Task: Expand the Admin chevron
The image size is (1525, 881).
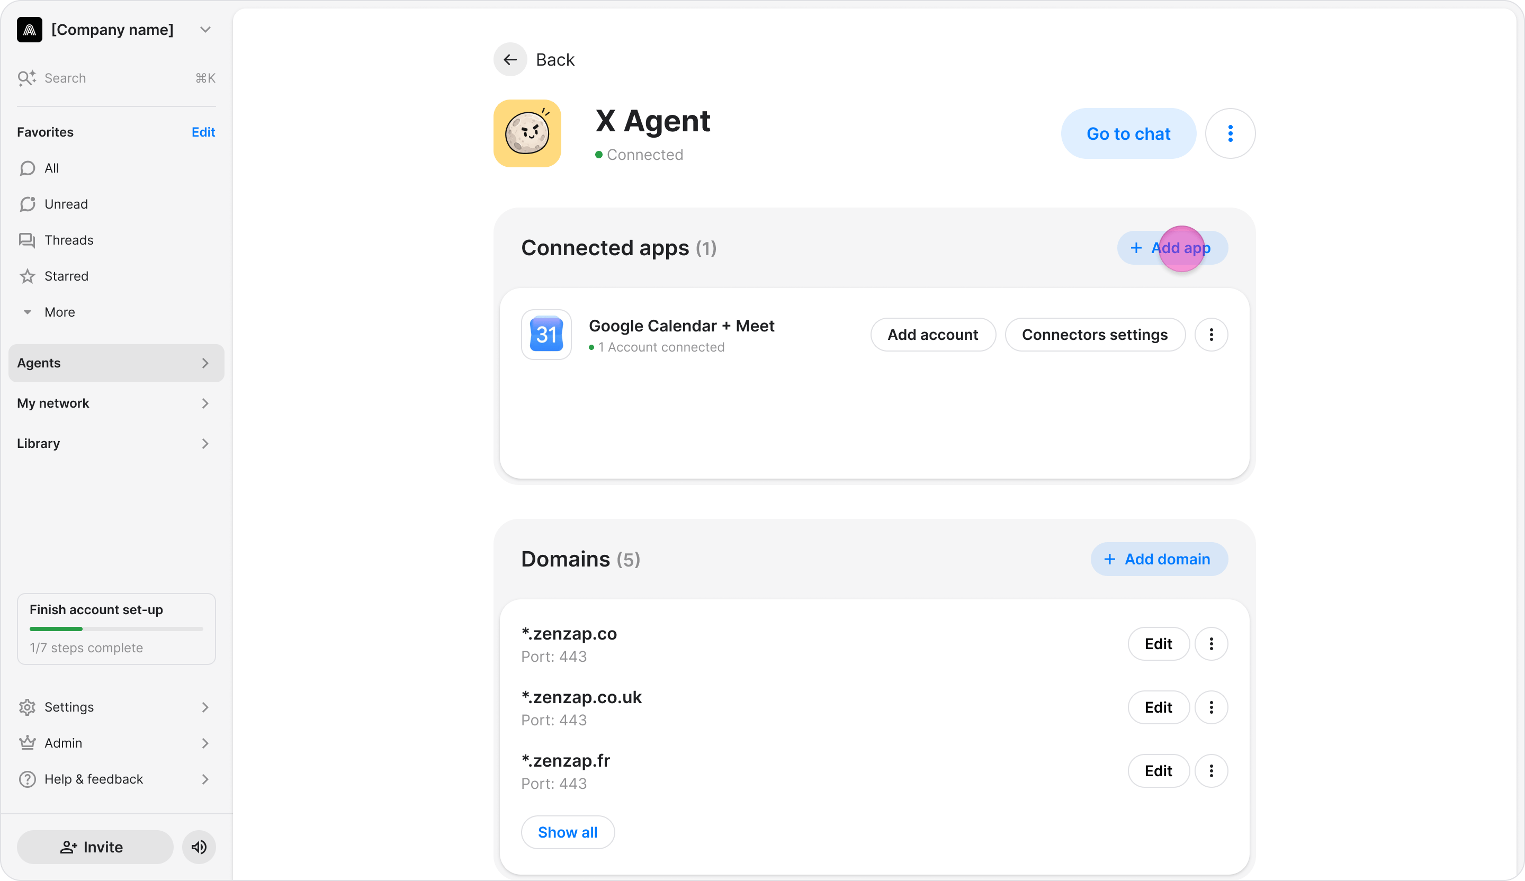Action: [205, 743]
